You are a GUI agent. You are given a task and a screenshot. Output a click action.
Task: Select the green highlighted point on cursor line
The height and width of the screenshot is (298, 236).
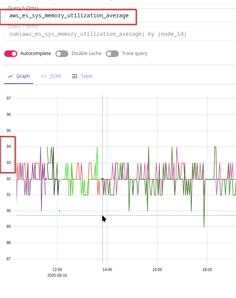(x=103, y=179)
